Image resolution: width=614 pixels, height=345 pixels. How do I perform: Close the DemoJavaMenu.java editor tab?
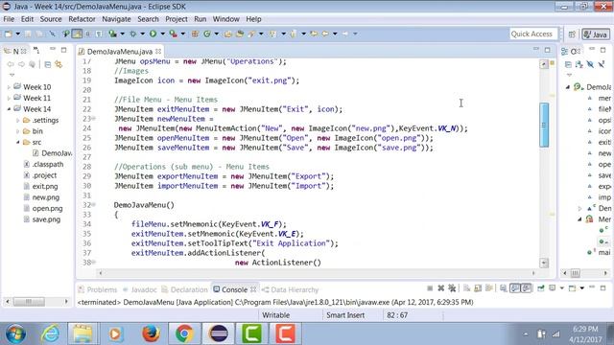coord(158,51)
